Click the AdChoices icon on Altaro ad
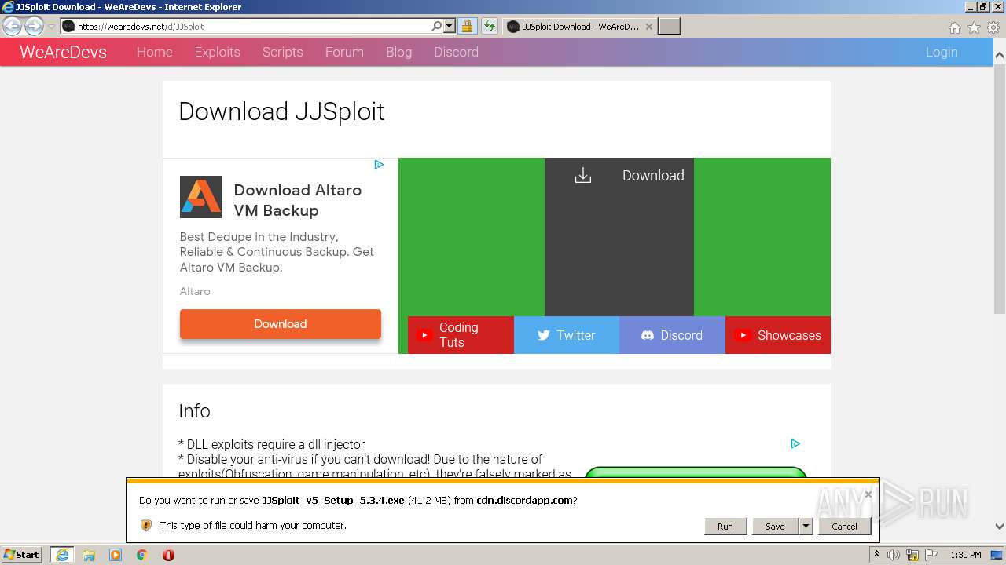The width and height of the screenshot is (1006, 565). (379, 165)
